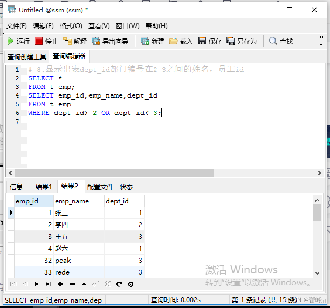Minimize the Untitled @ssm window
The height and width of the screenshot is (308, 330).
click(x=265, y=10)
